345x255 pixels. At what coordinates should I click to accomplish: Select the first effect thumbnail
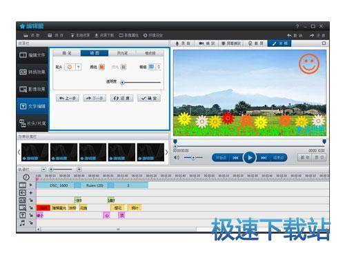[x=34, y=152]
